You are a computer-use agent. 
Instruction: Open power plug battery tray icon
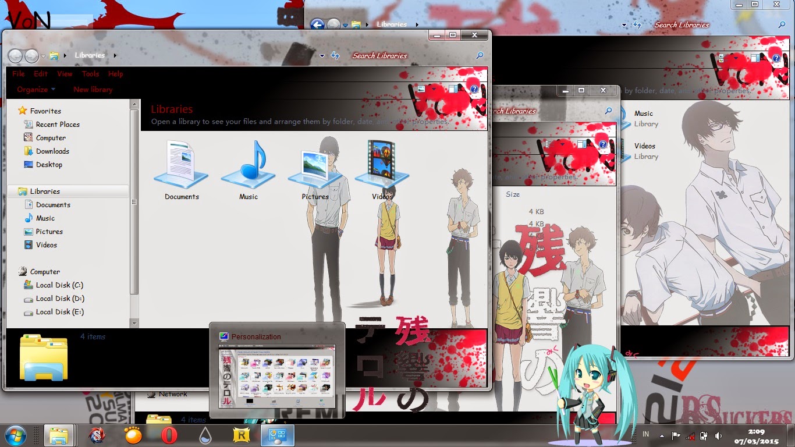click(x=704, y=435)
